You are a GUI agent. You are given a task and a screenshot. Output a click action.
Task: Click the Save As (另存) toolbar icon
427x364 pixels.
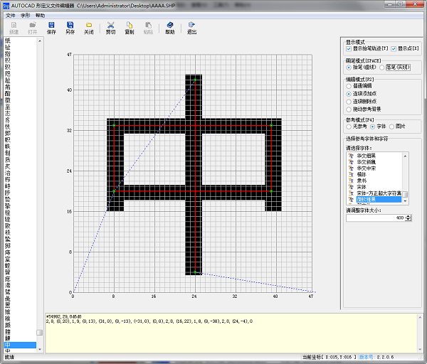[70, 26]
